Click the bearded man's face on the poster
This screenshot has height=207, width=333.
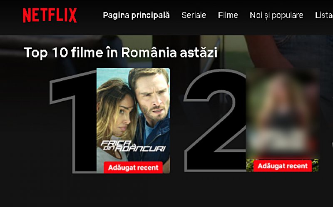pos(153,99)
